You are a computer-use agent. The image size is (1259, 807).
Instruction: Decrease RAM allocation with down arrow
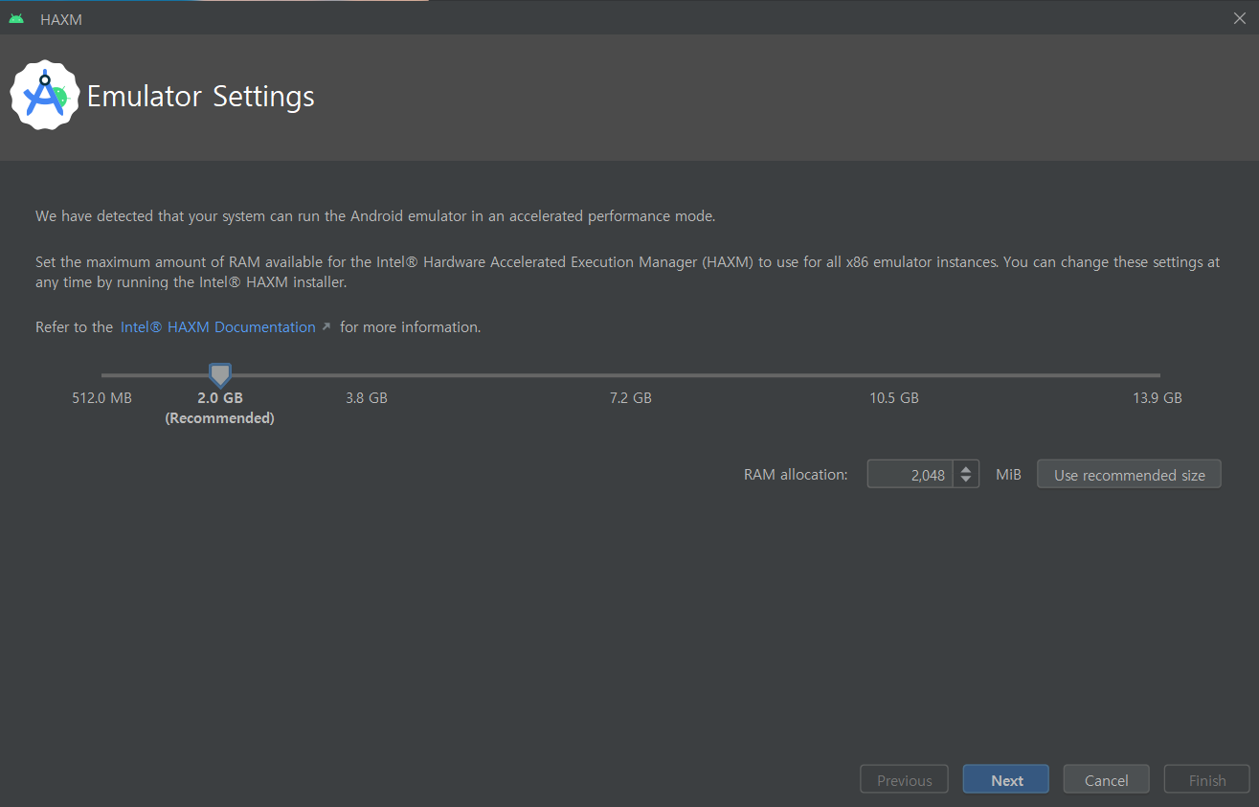click(966, 481)
